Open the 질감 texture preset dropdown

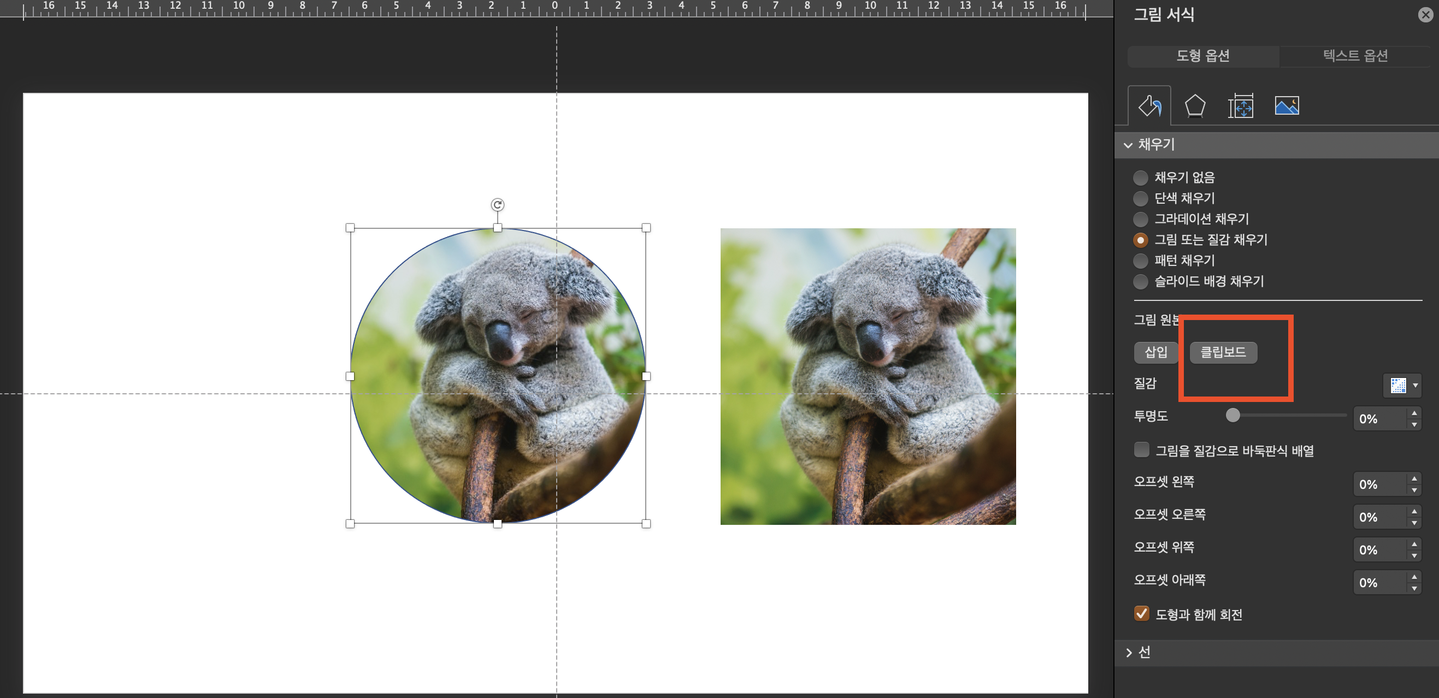(1403, 385)
